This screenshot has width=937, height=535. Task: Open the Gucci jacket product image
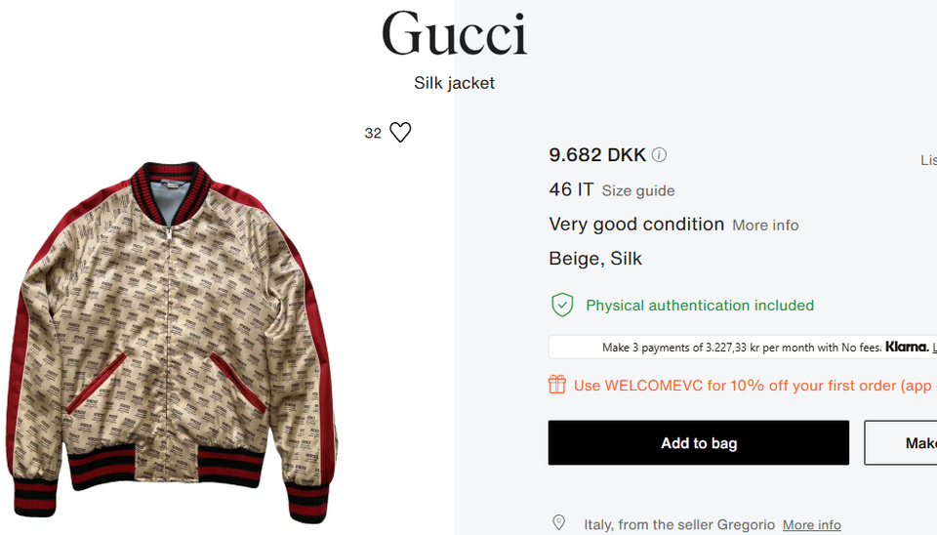172,342
